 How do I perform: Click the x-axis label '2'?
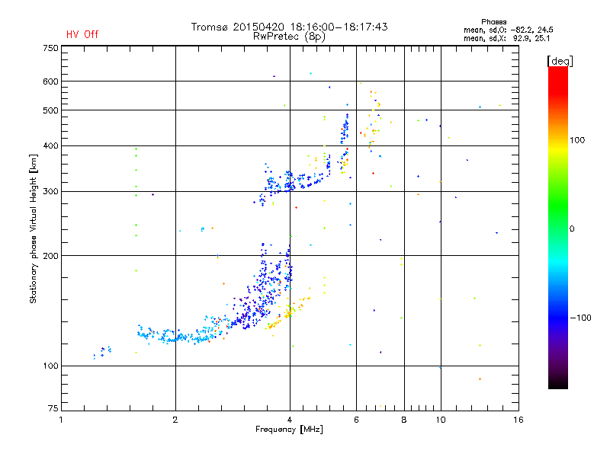coord(175,420)
